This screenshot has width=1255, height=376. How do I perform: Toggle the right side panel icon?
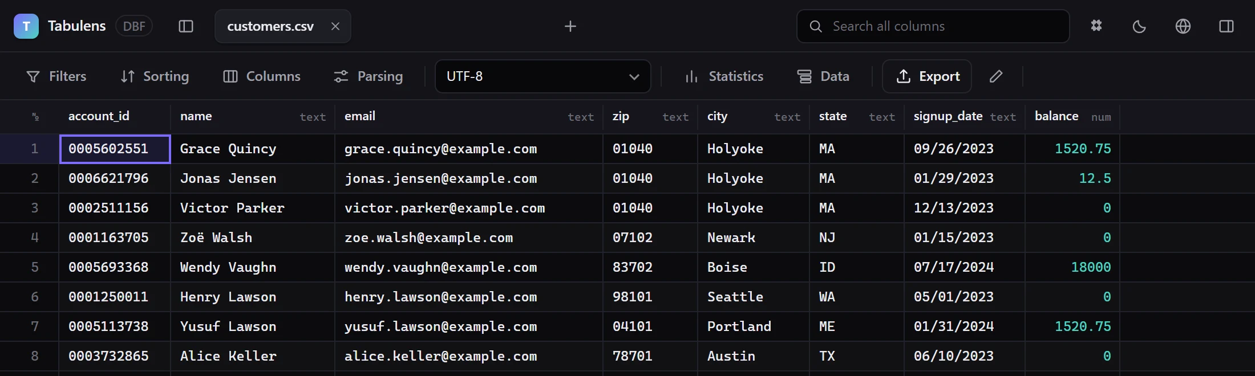[x=1226, y=26]
